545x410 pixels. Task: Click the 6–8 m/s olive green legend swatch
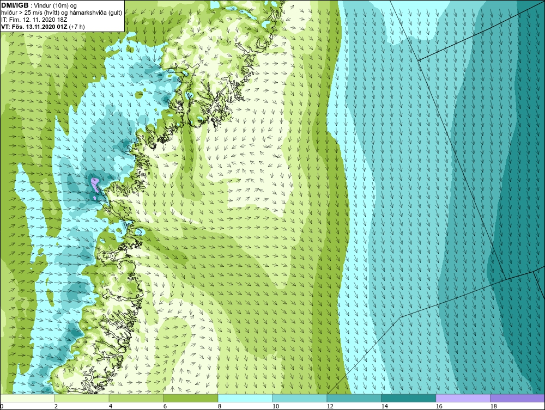point(190,398)
